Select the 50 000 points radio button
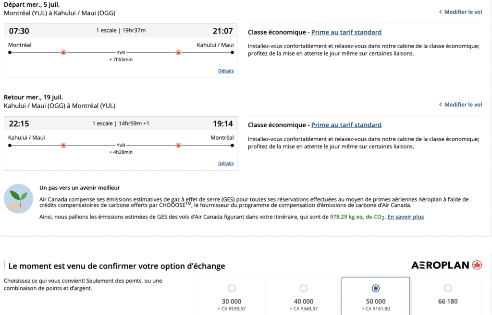The image size is (492, 315). (376, 289)
